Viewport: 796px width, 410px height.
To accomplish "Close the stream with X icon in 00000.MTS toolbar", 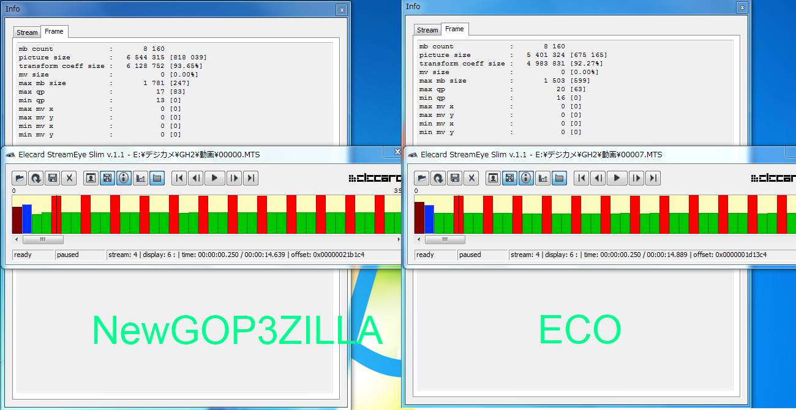I will coord(69,178).
